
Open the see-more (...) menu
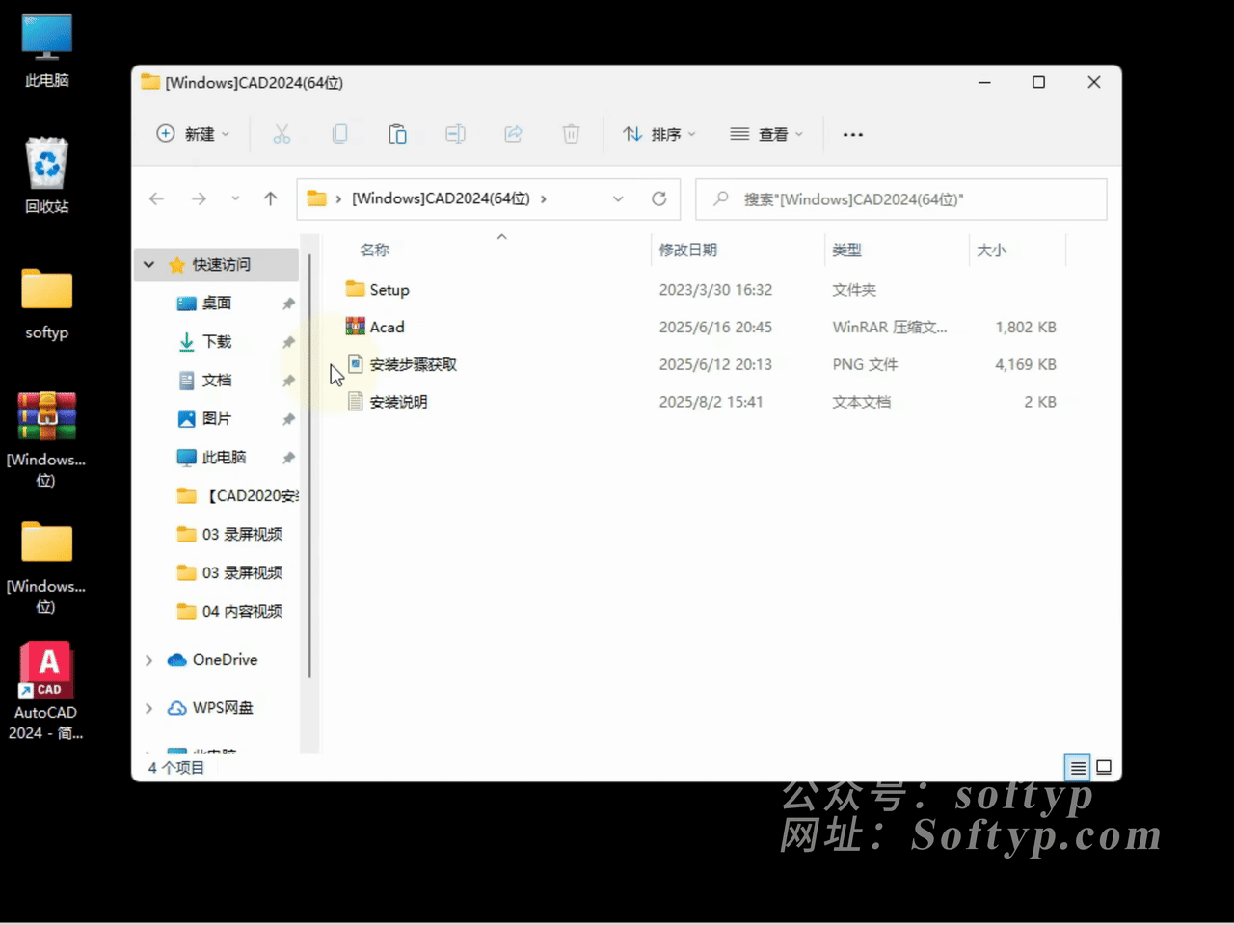(x=852, y=134)
